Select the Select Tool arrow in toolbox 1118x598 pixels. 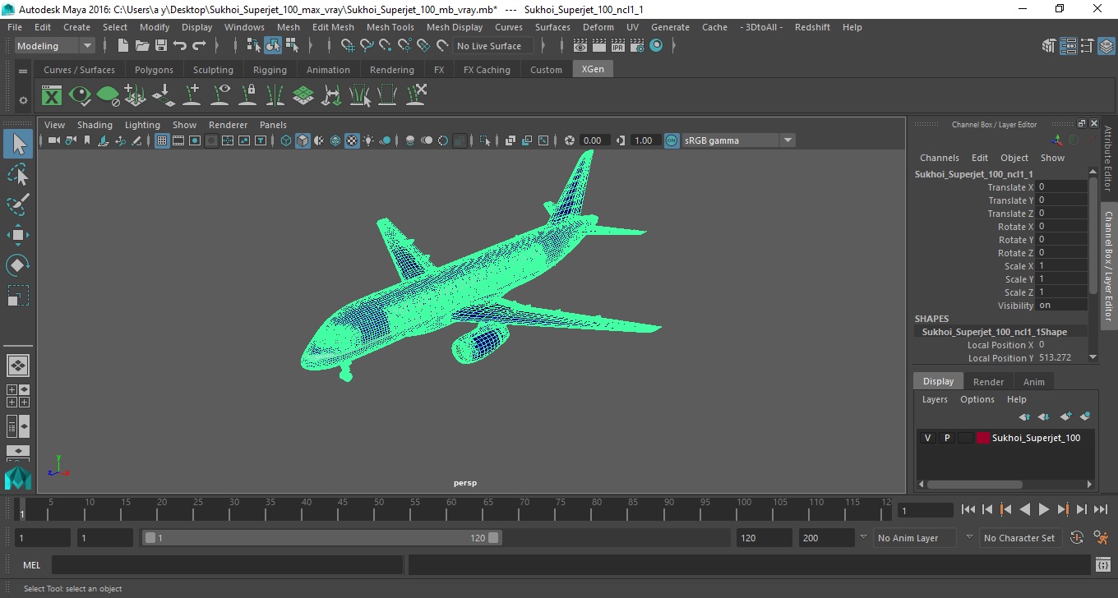click(x=18, y=145)
